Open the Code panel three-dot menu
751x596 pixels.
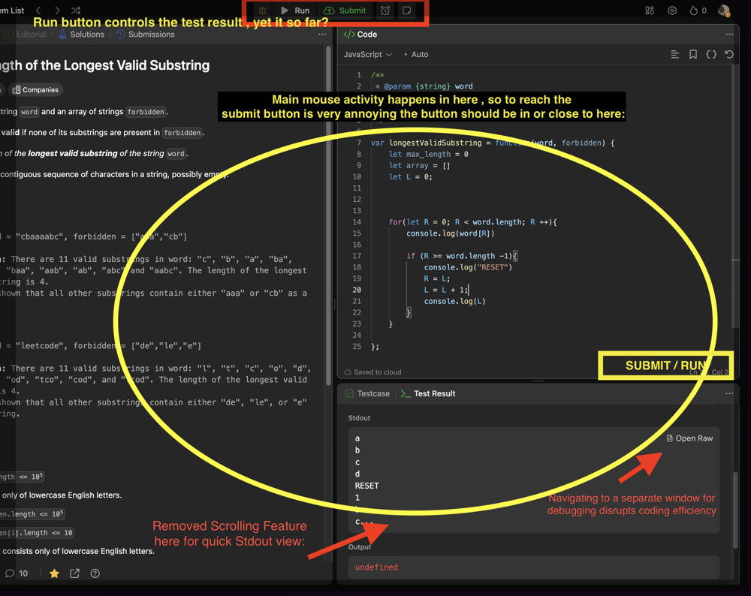[728, 35]
